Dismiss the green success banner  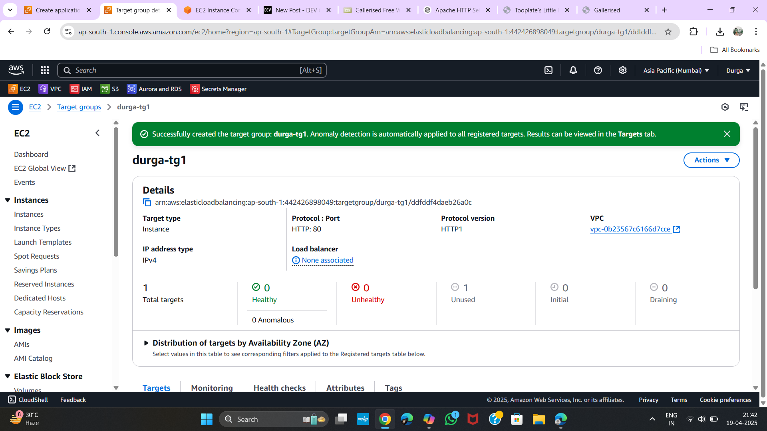click(727, 134)
